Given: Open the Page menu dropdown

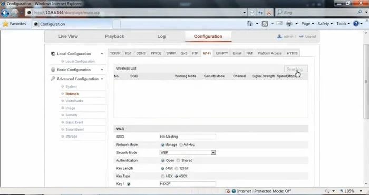Looking at the screenshot, I should [x=307, y=24].
